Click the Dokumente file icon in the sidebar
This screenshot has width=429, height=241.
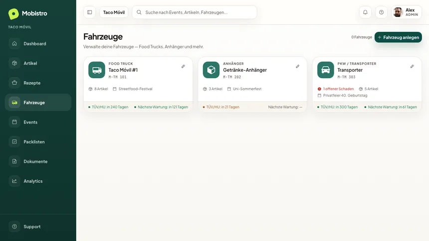coord(14,161)
